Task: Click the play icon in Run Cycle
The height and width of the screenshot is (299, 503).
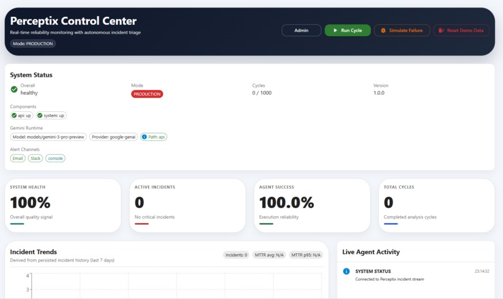Action: click(x=335, y=31)
